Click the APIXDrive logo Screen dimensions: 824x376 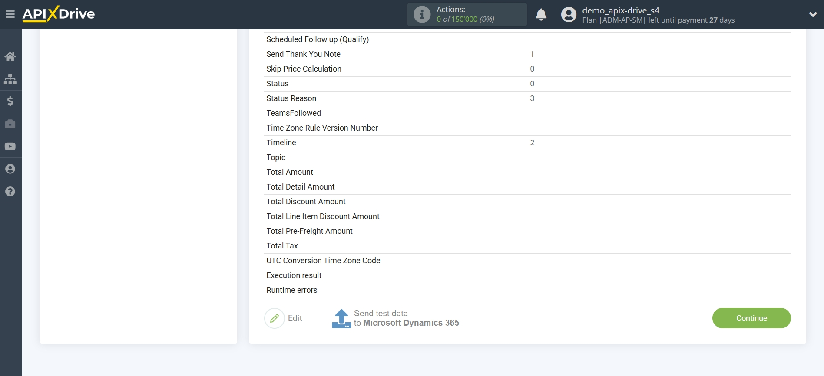(59, 14)
